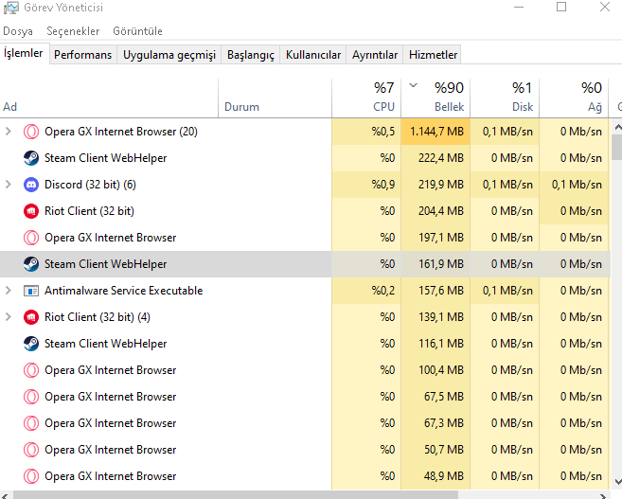Click the highlighted Steam Client WebHelper icon
Image resolution: width=622 pixels, height=499 pixels.
click(x=30, y=264)
